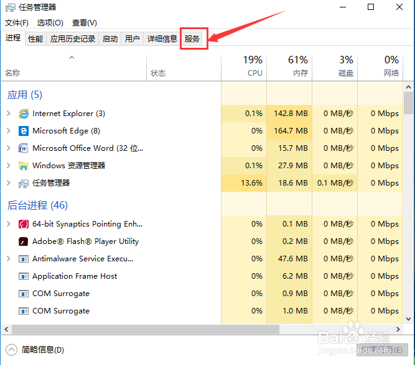Click the 164.7 MB memory cell
This screenshot has width=415, height=365.
click(x=289, y=131)
